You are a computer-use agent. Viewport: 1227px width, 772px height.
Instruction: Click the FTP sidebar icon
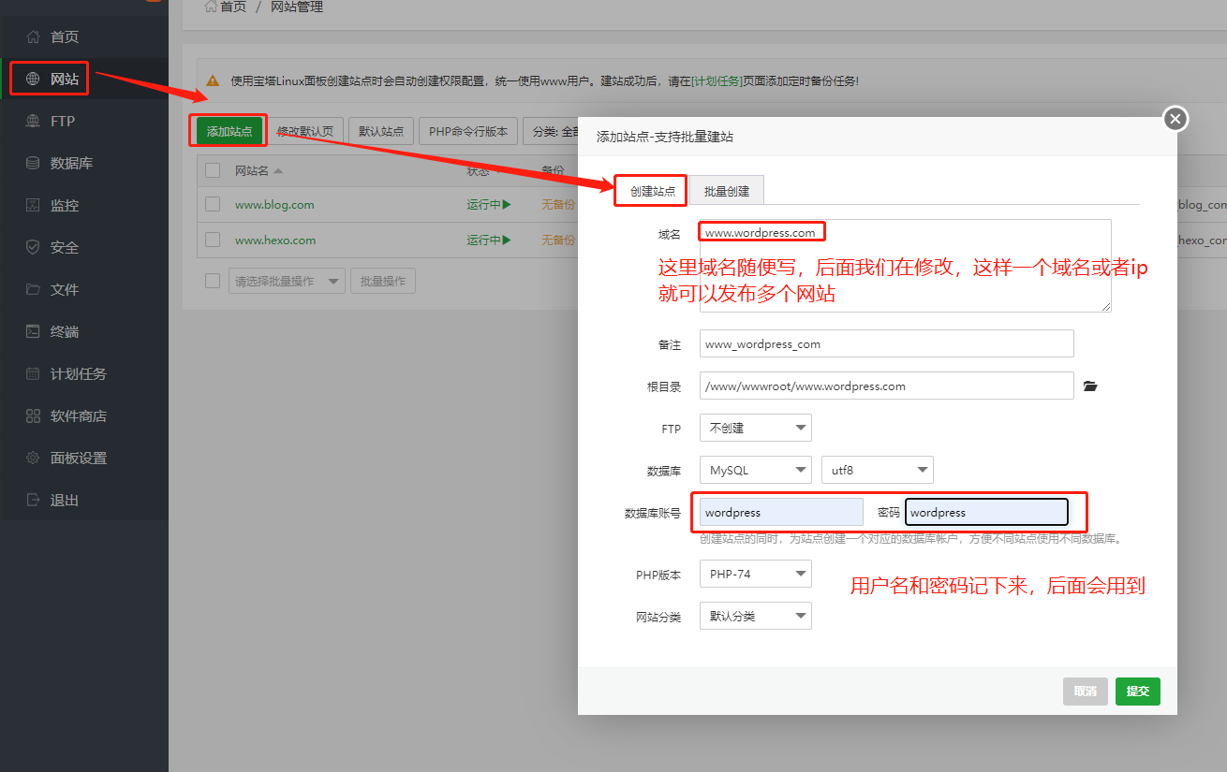33,122
